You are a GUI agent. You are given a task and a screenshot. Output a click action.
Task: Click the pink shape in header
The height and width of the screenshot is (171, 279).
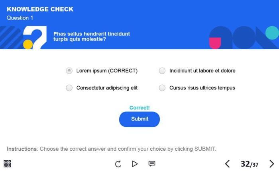(215, 43)
